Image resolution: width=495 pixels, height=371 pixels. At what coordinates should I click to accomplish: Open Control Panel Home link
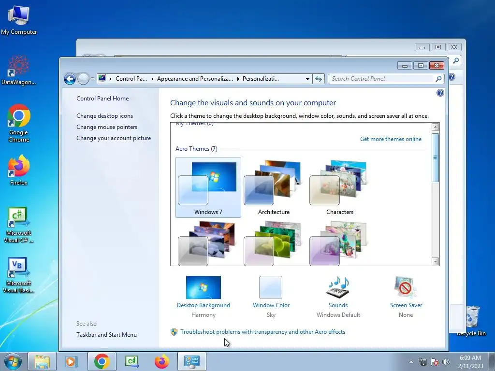click(102, 99)
